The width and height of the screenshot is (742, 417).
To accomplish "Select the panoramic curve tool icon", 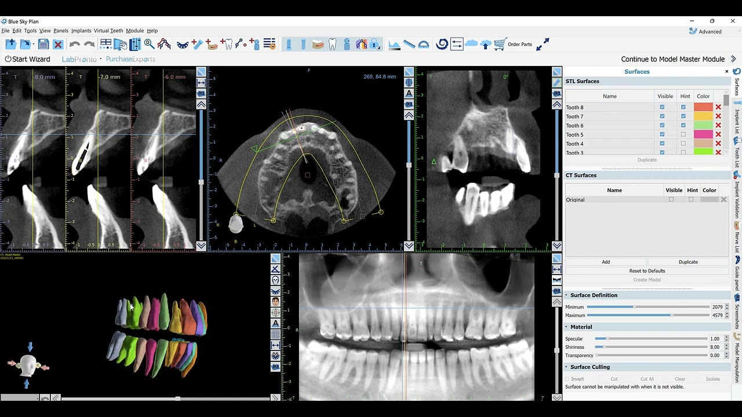I will tap(164, 44).
